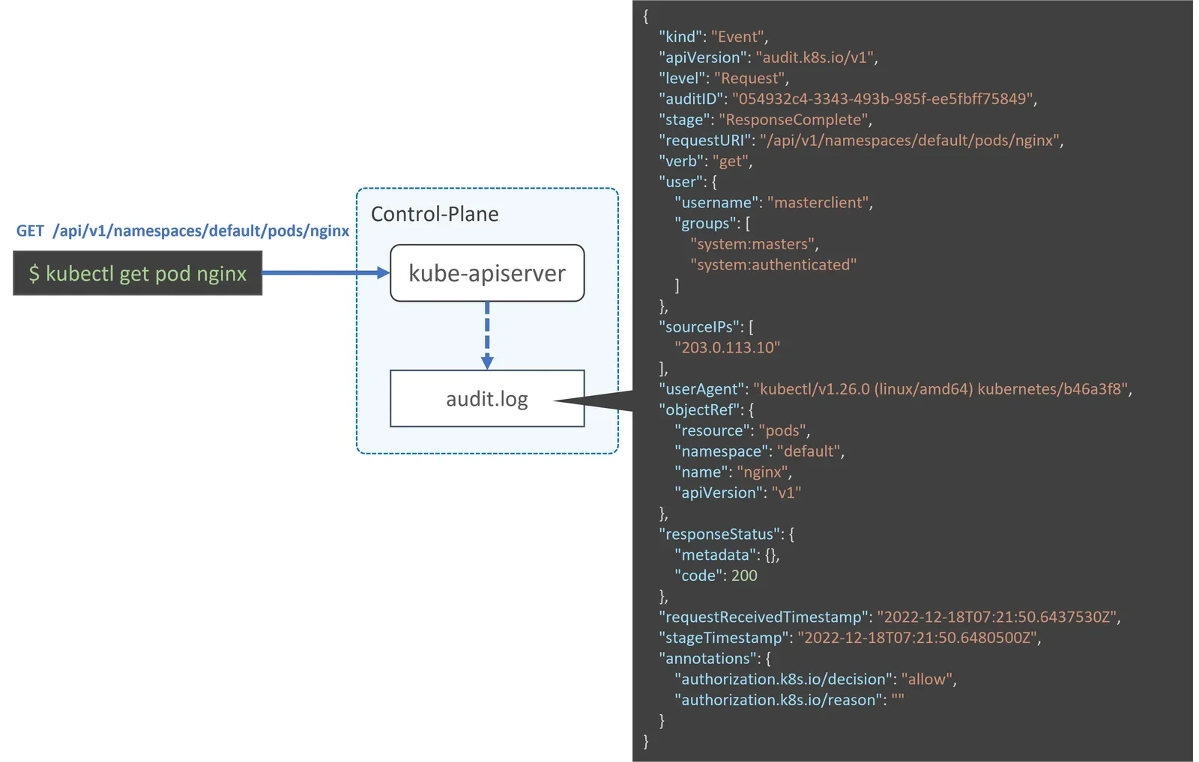Click the "userAgent" kubectl/v1.26.0 line

click(896, 389)
